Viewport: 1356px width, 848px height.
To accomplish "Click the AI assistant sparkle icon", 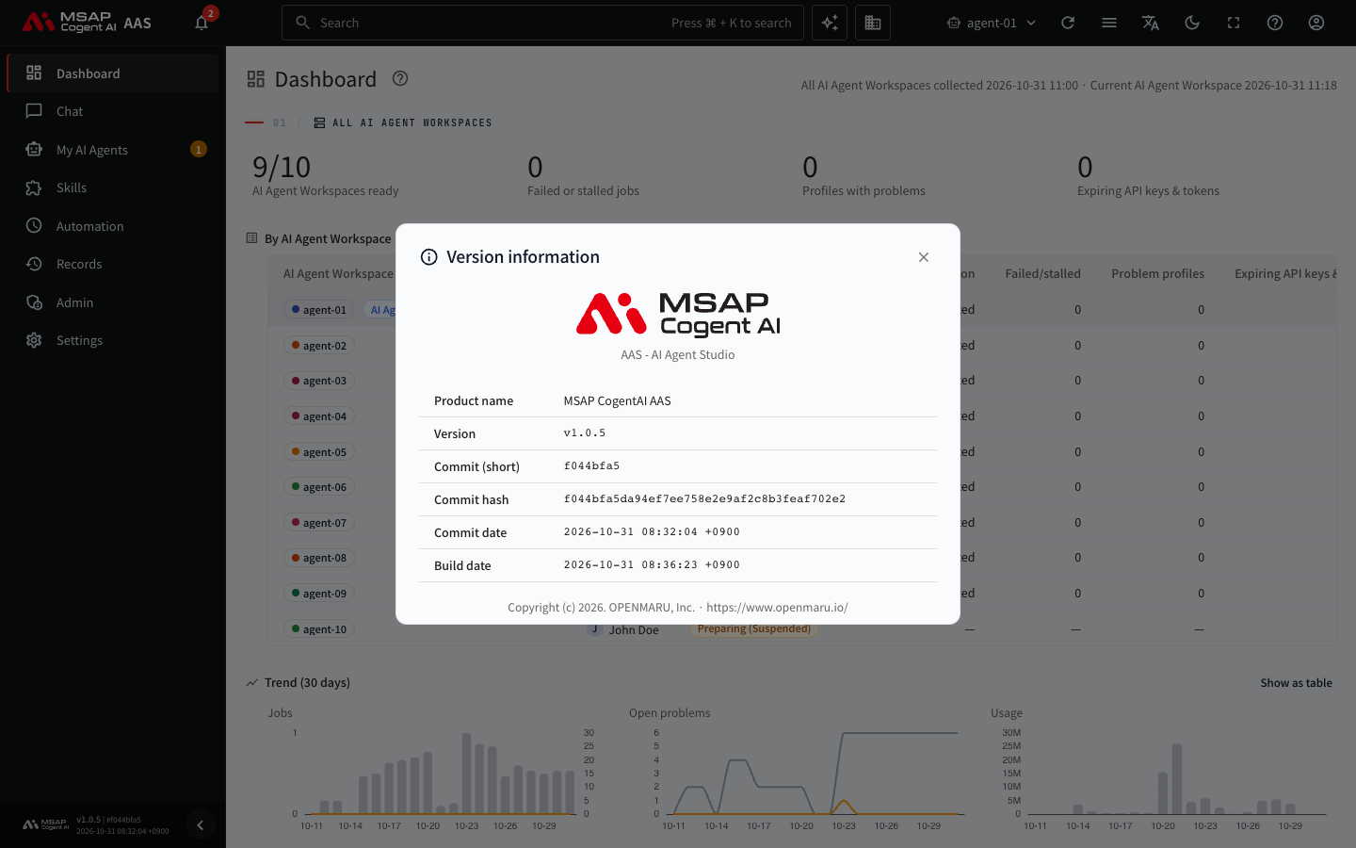I will (x=830, y=23).
